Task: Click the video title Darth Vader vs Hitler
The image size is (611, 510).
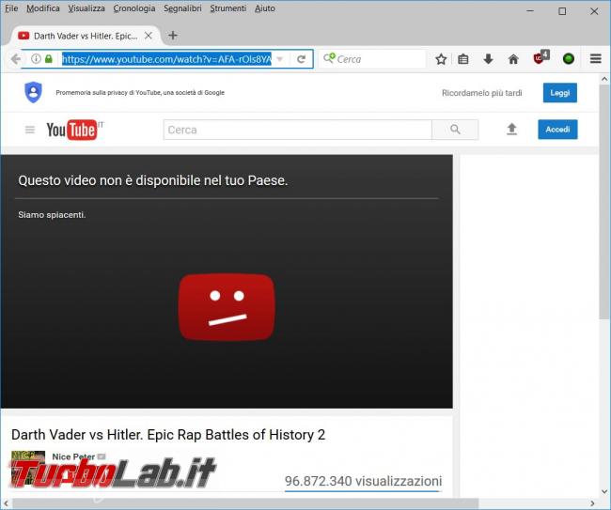Action: (x=168, y=435)
